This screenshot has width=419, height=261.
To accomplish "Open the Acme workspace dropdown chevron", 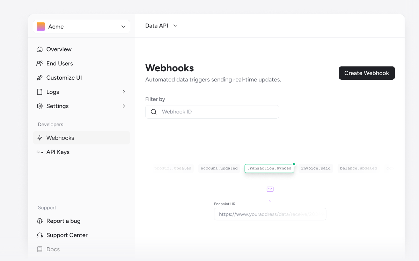I will click(123, 27).
